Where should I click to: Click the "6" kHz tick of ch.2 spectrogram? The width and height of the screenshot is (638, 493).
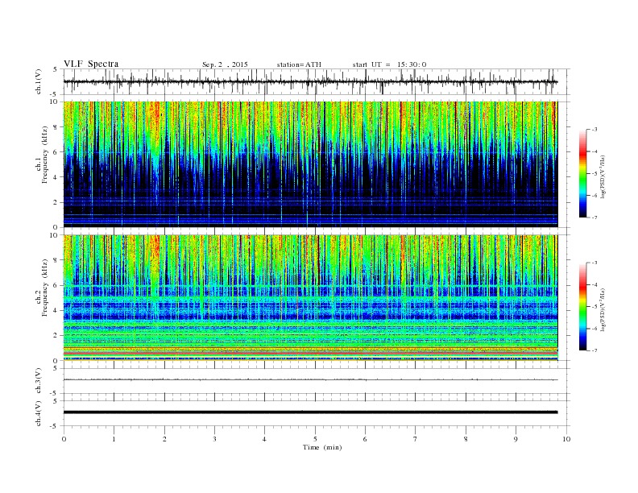coord(56,285)
